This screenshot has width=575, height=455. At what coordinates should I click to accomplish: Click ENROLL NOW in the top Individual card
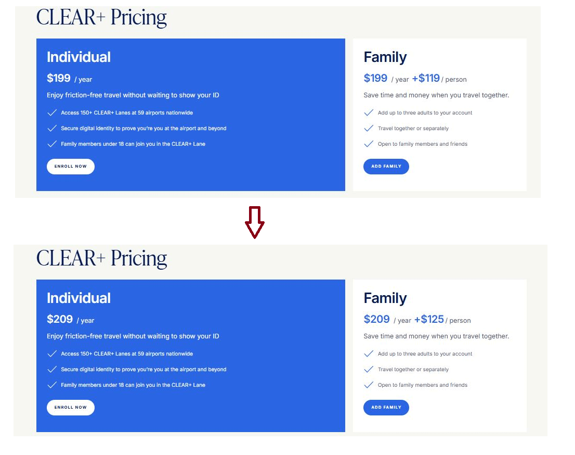point(70,166)
